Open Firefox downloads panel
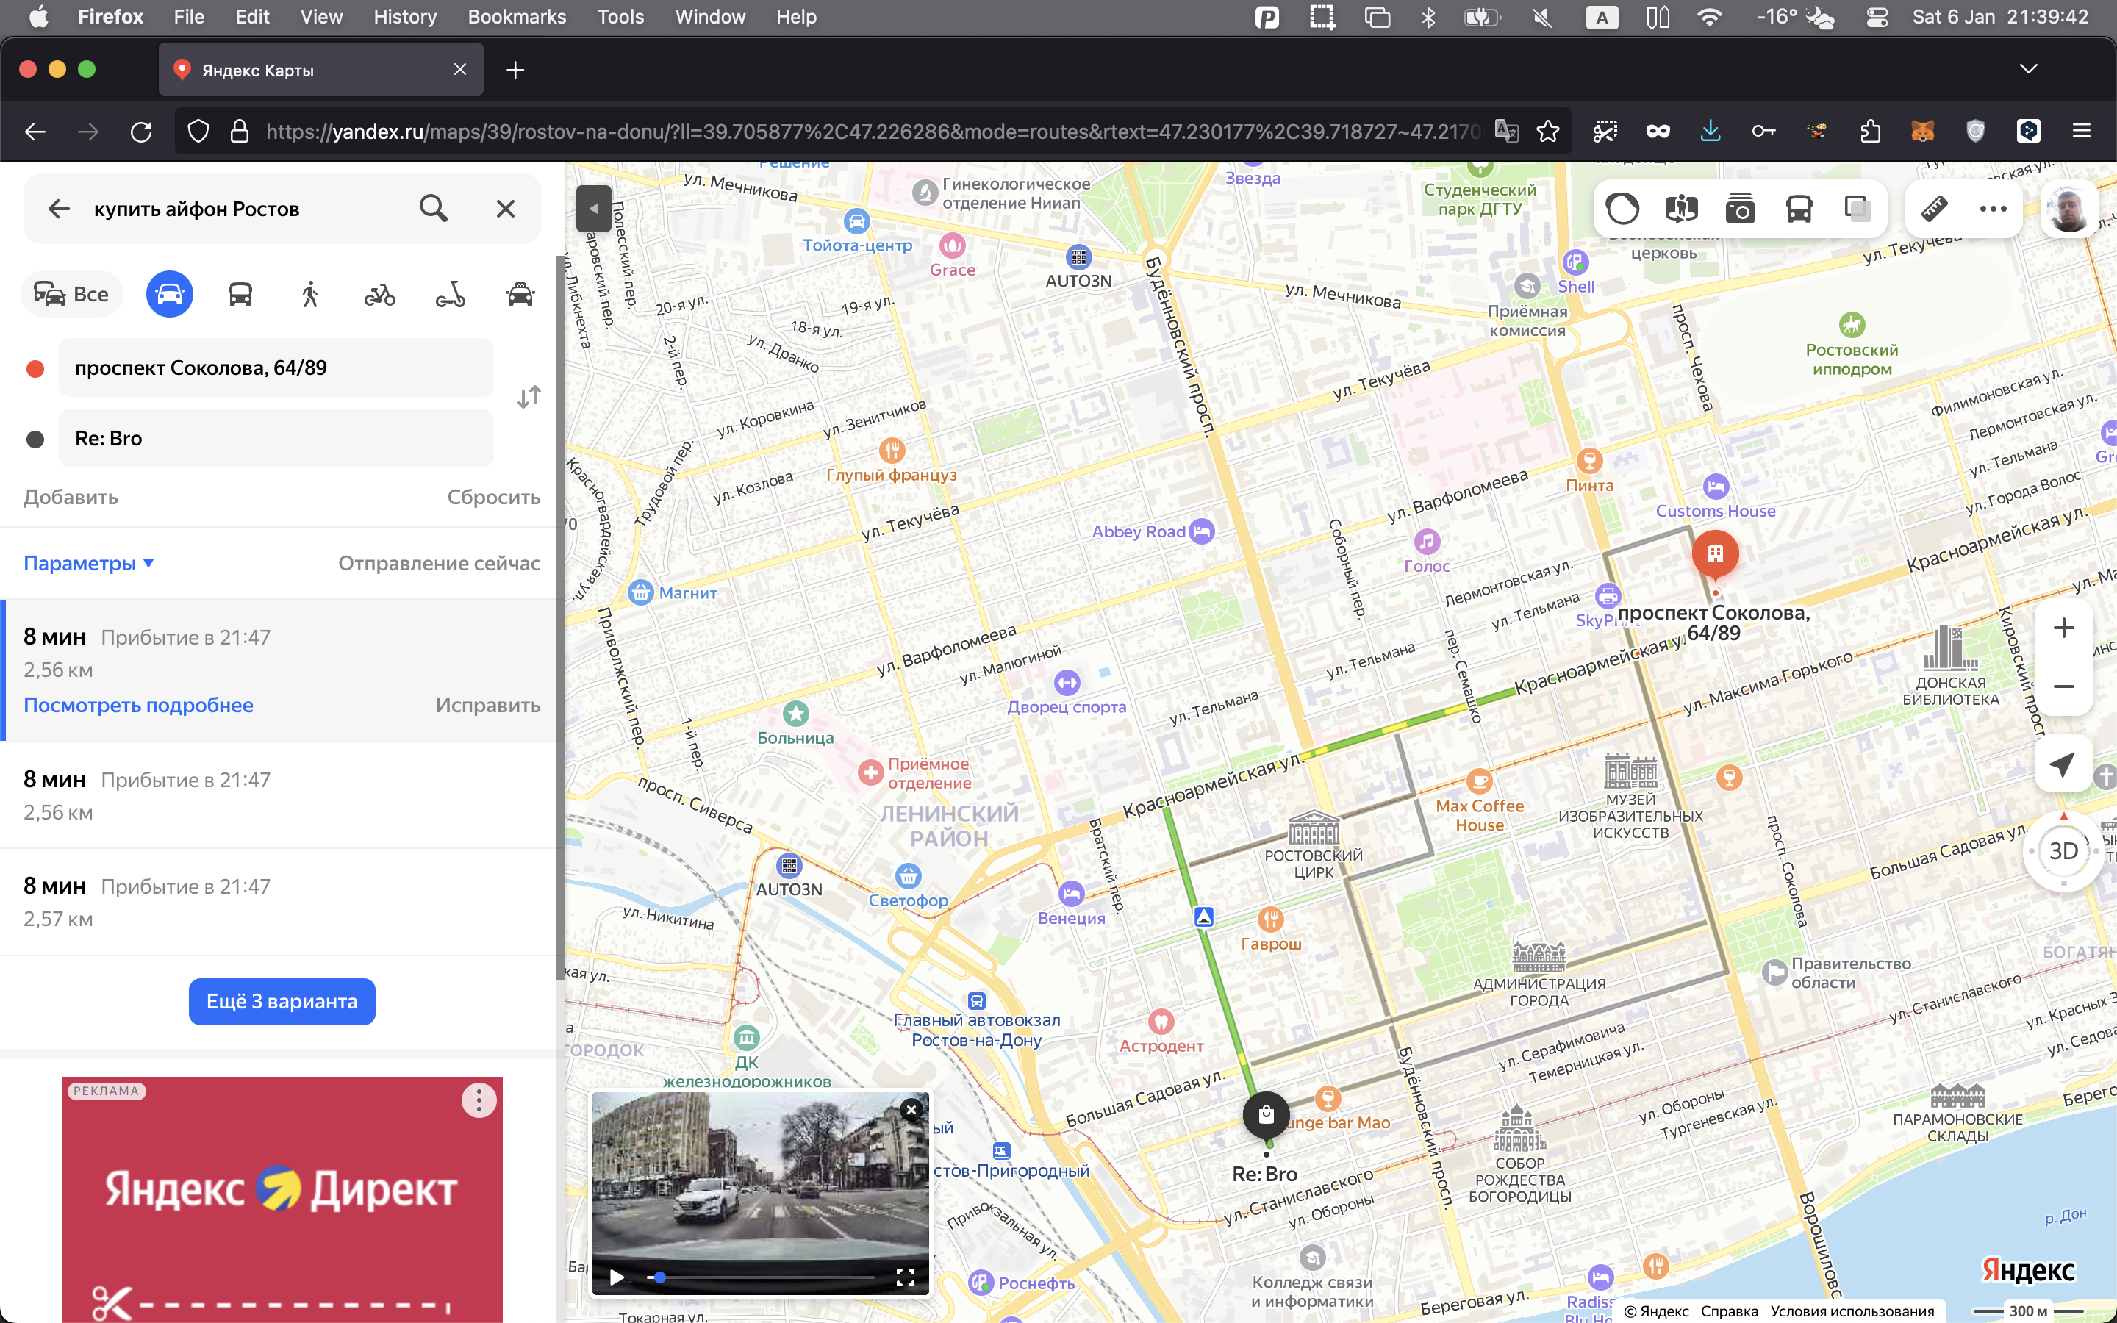This screenshot has width=2117, height=1323. tap(1711, 132)
